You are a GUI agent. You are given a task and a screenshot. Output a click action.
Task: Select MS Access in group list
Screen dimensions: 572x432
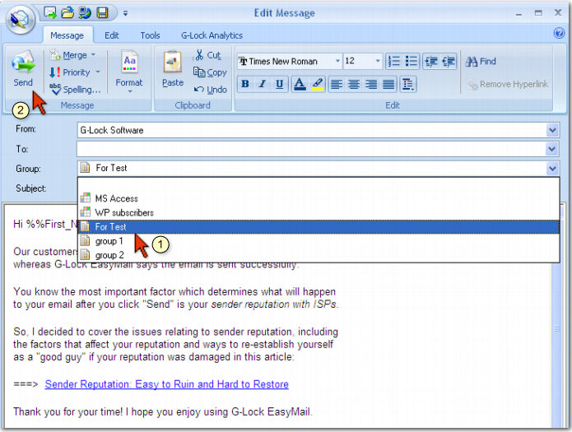[x=319, y=198]
